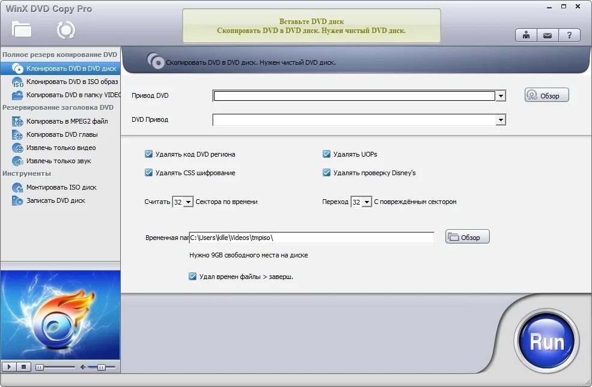Click icon beside Записать DVD диск
592x387 pixels.
tap(17, 200)
